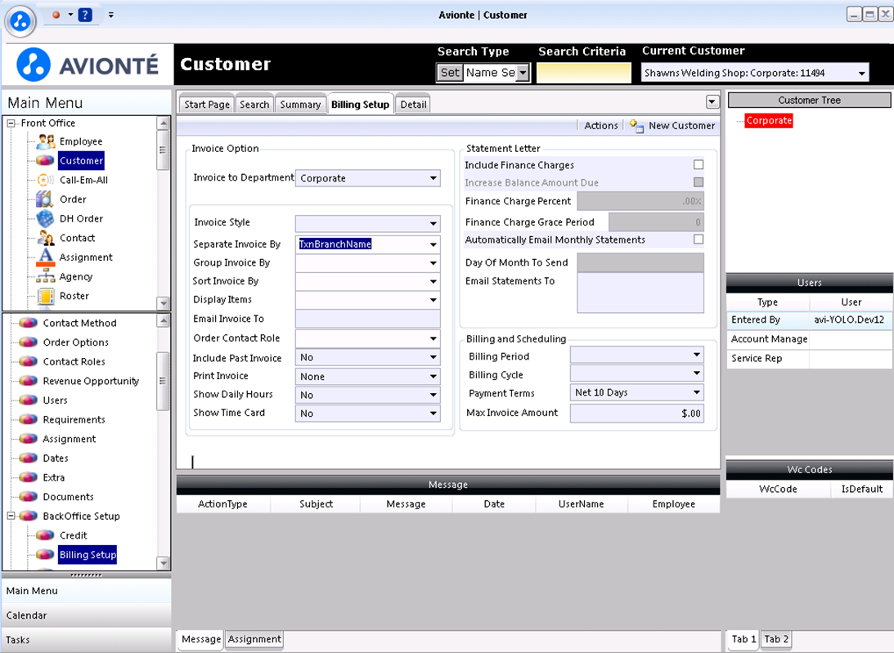Select the Assignment letter A icon
This screenshot has height=653, width=894.
pyautogui.click(x=46, y=257)
